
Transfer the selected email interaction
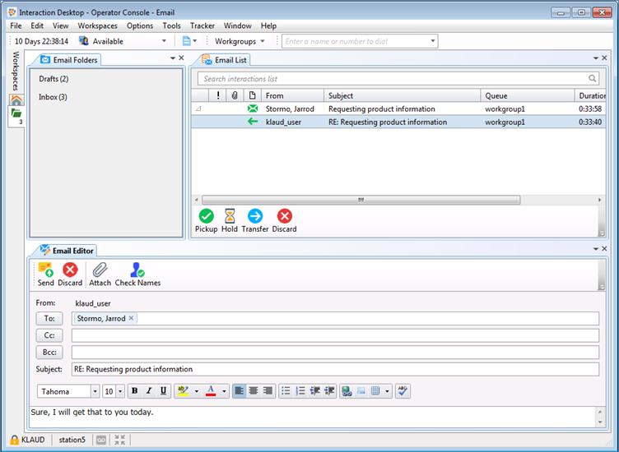pyautogui.click(x=255, y=216)
